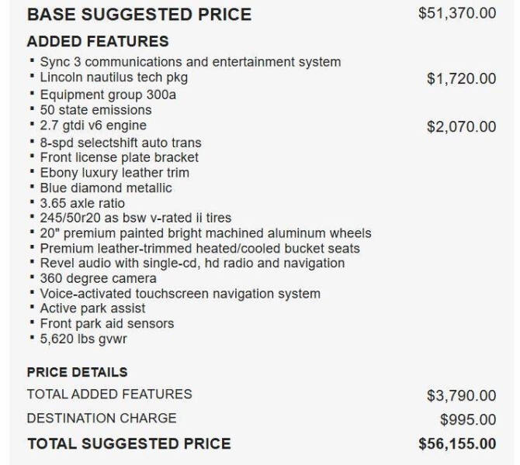This screenshot has width=520, height=465.
Task: Select the Total Suggested Price label
Action: [129, 444]
